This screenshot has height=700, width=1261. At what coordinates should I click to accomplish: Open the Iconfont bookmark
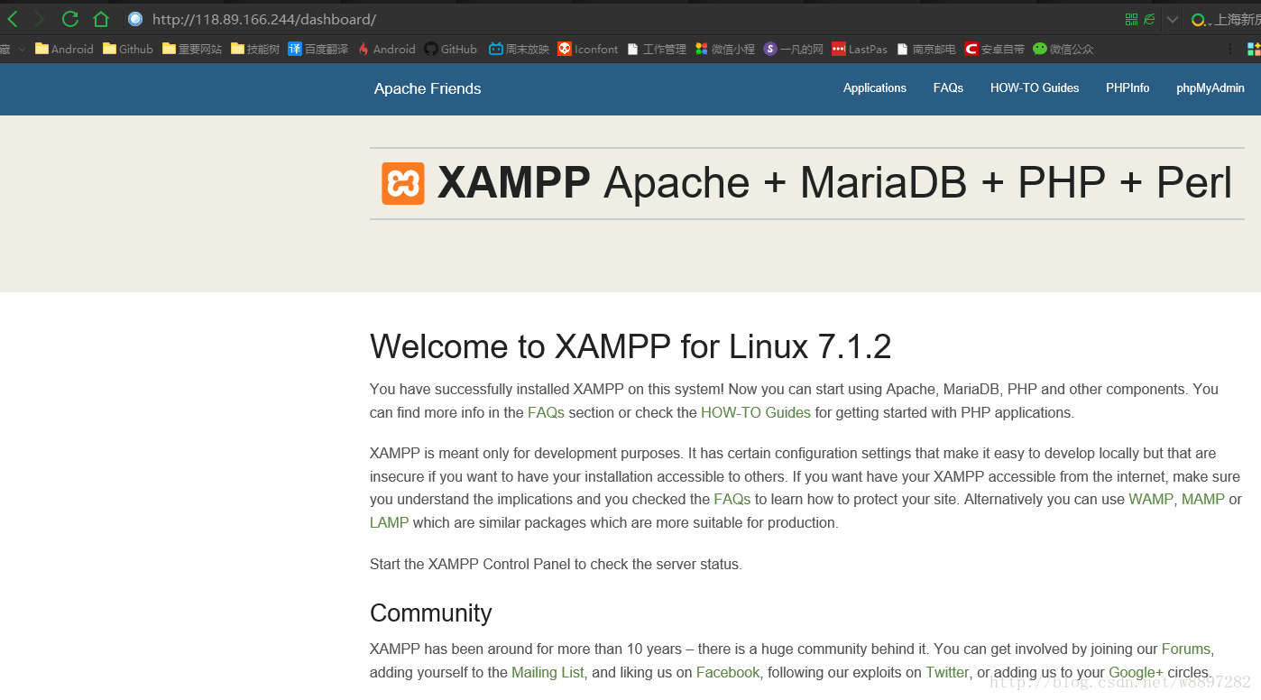coord(588,49)
